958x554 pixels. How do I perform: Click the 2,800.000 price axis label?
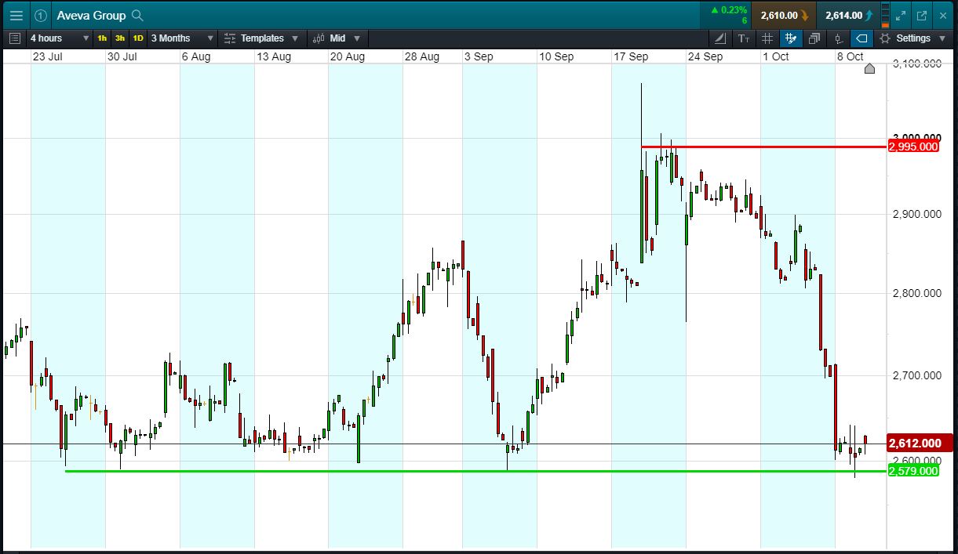click(917, 294)
